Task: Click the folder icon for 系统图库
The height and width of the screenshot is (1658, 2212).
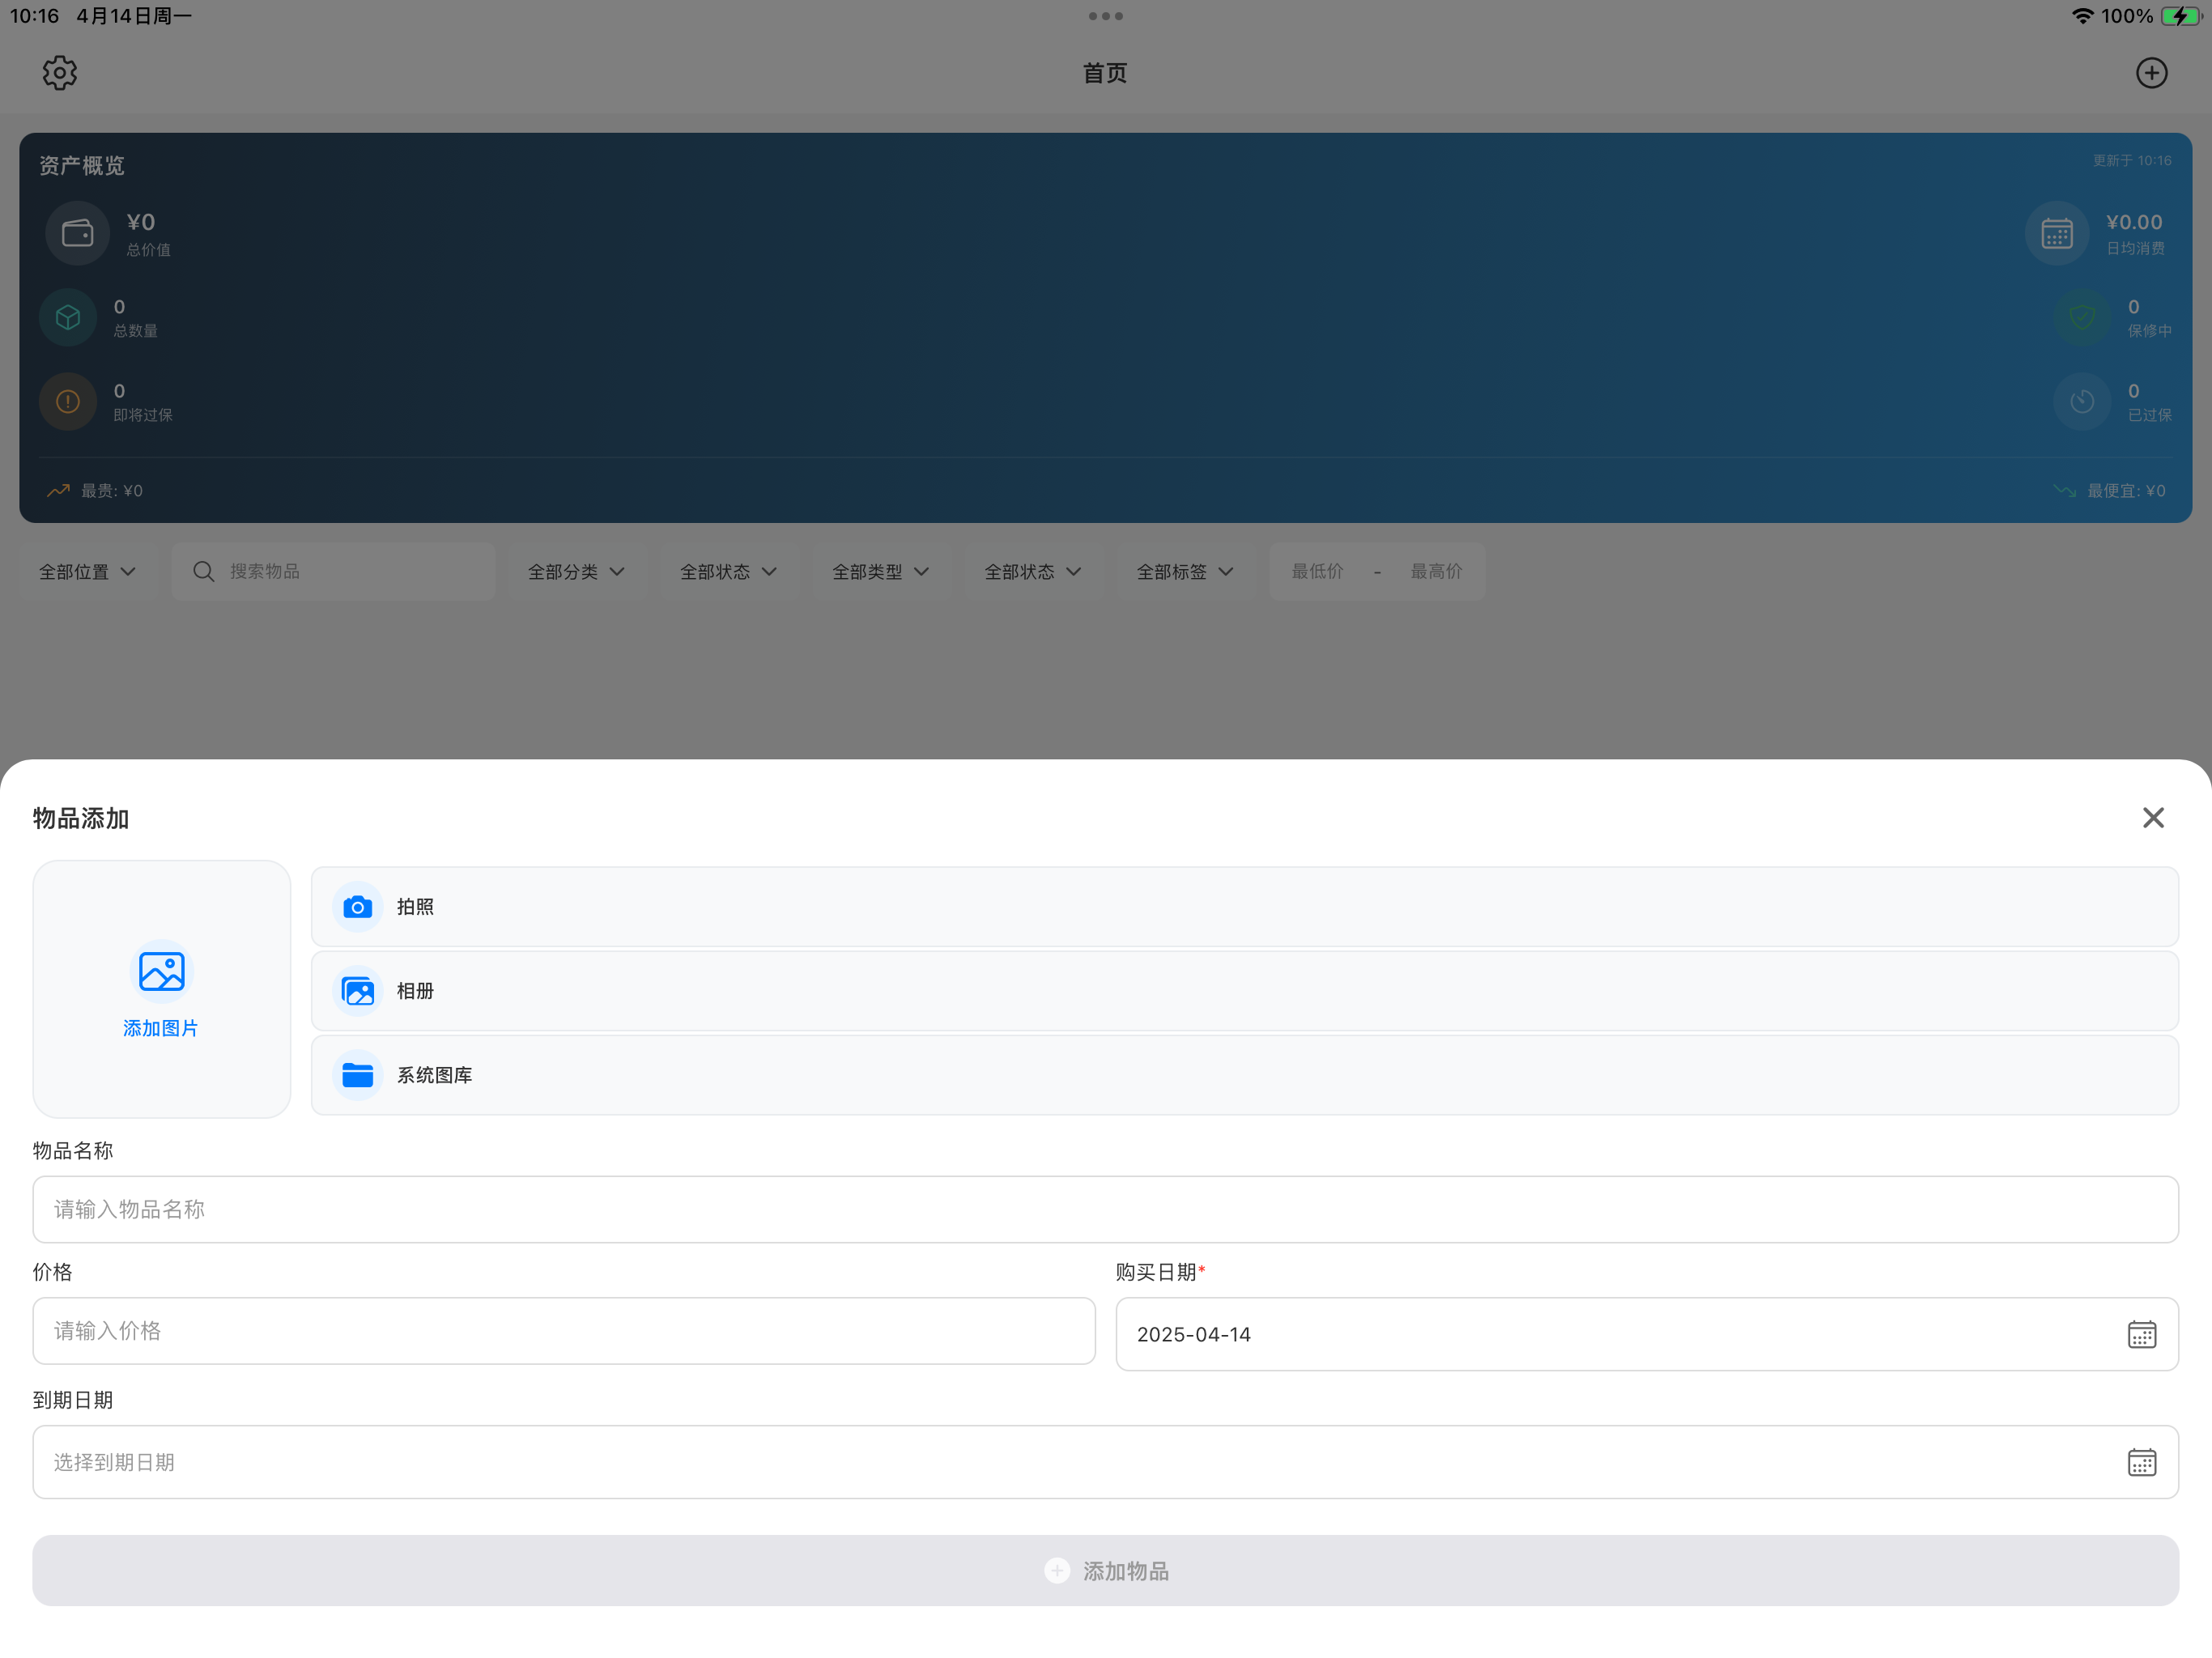Action: click(x=358, y=1075)
